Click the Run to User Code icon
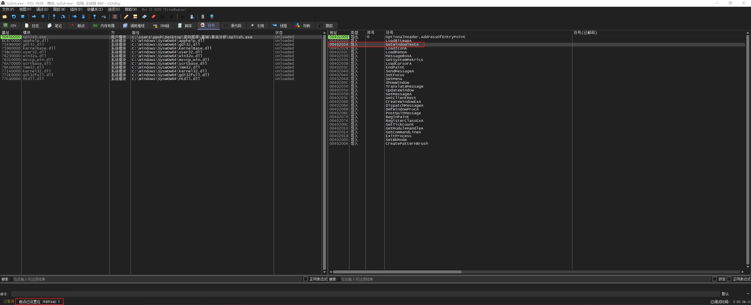This screenshot has height=305, width=751. point(104,17)
